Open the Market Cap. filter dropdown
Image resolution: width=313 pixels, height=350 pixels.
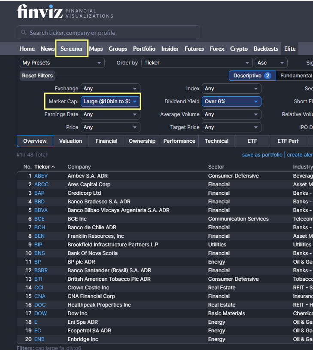pyautogui.click(x=110, y=101)
